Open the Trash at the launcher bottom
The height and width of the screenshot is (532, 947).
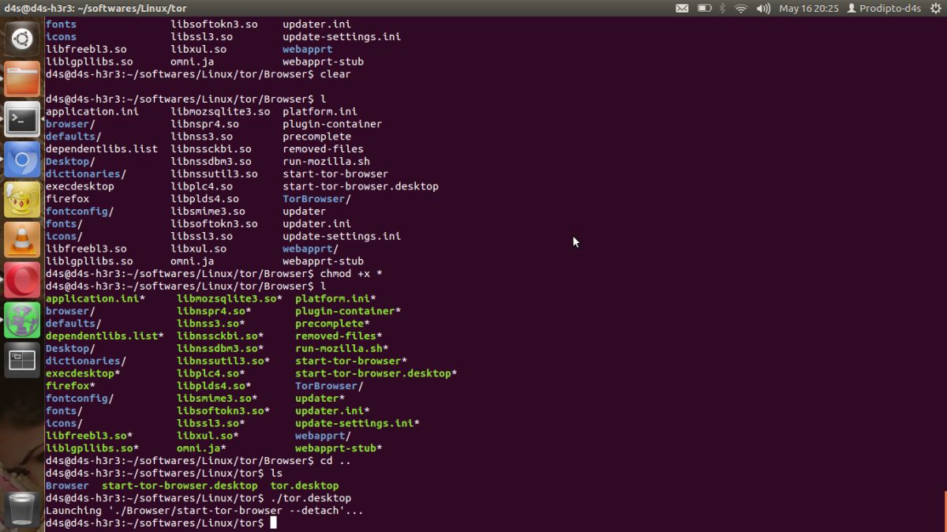22,509
